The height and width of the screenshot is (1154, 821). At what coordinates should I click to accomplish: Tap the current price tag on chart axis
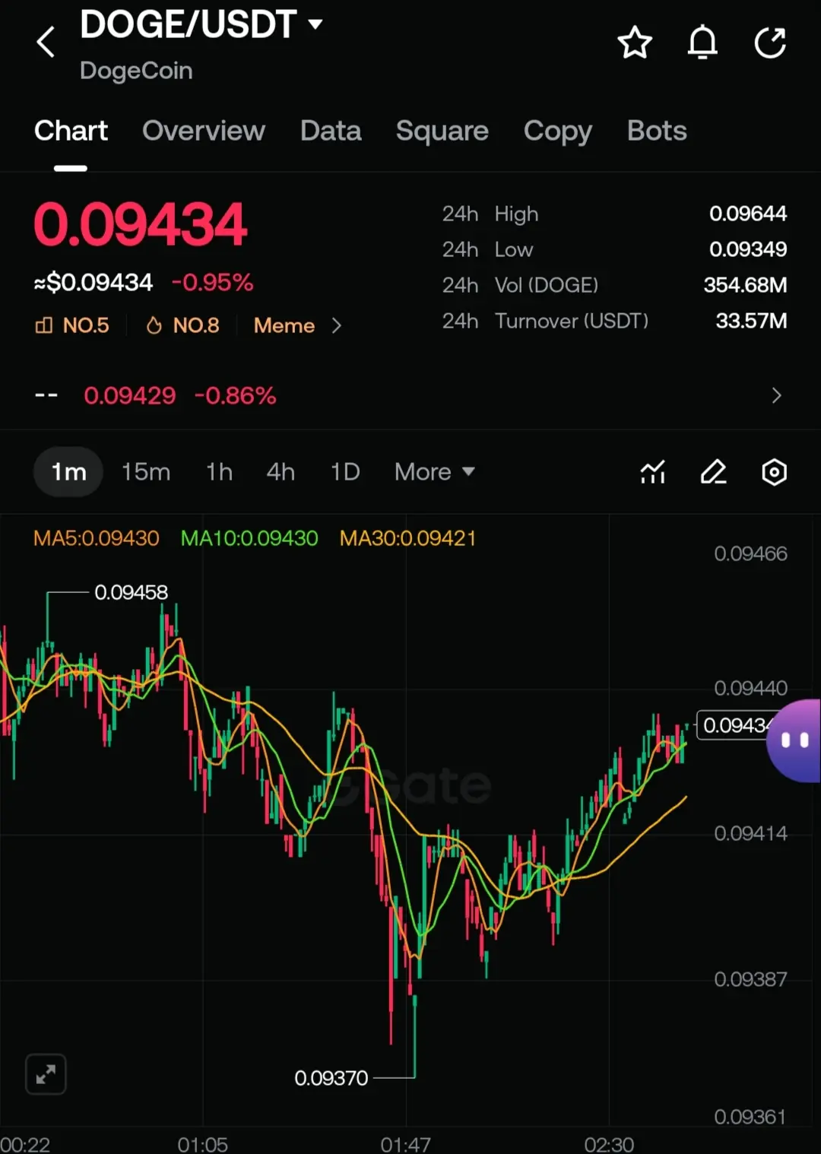[735, 725]
